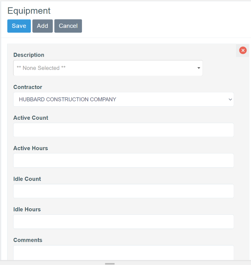Click the Contractor field label

pyautogui.click(x=28, y=87)
